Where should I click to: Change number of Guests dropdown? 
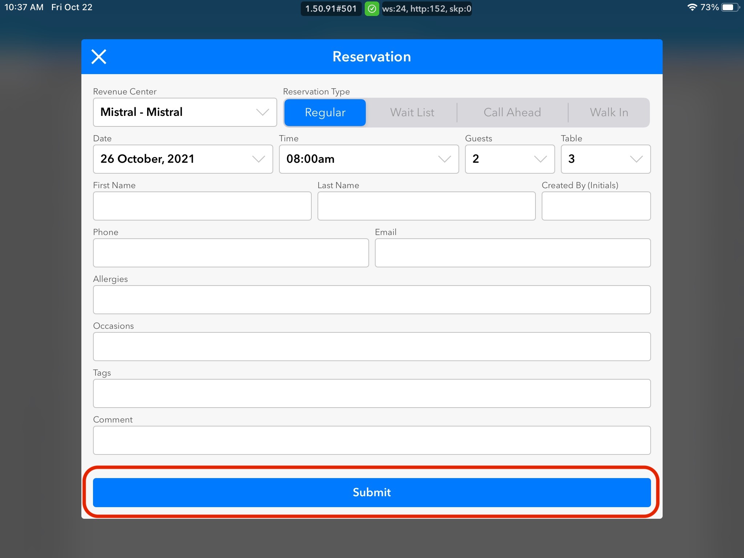(x=509, y=159)
